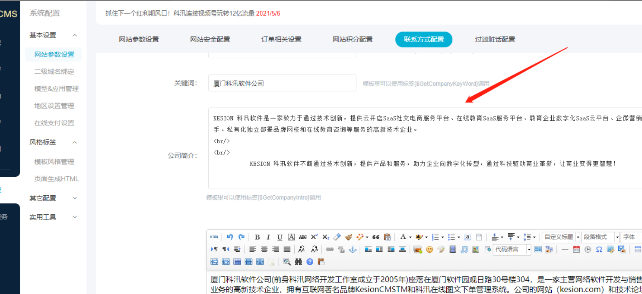Viewport: 642px width, 294px height.
Task: Click the 关键词 input field
Action: [282, 83]
